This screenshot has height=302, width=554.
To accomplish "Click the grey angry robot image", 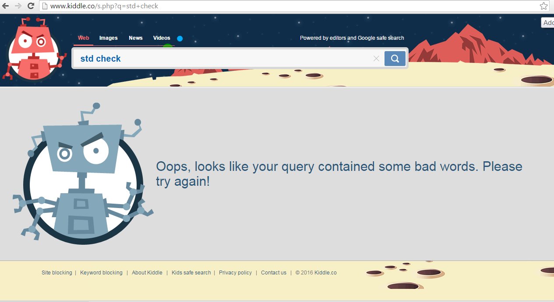I will point(83,174).
